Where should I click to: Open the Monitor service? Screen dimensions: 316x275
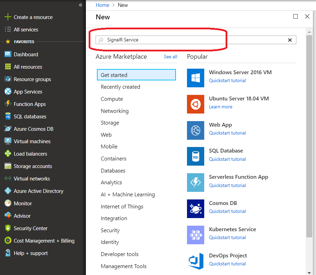[x=23, y=203]
